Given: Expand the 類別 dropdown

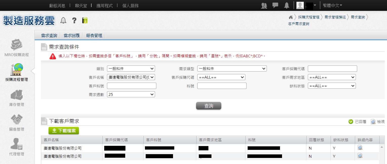Looking at the screenshot, I should [x=131, y=68].
